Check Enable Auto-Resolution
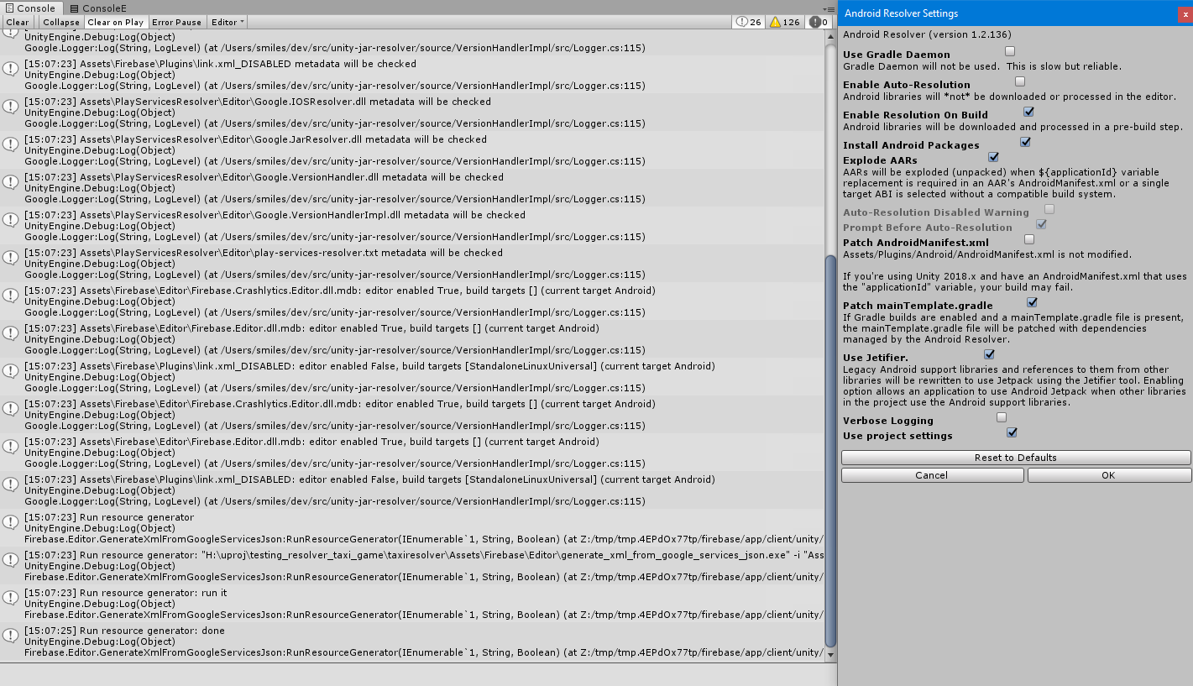 [1019, 81]
